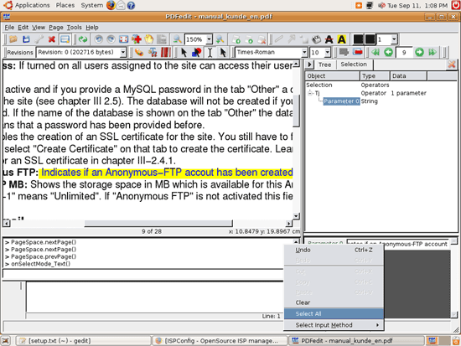Click the gray puzzle-piece icon
Viewport: 461px width, 346px height.
pos(344,53)
